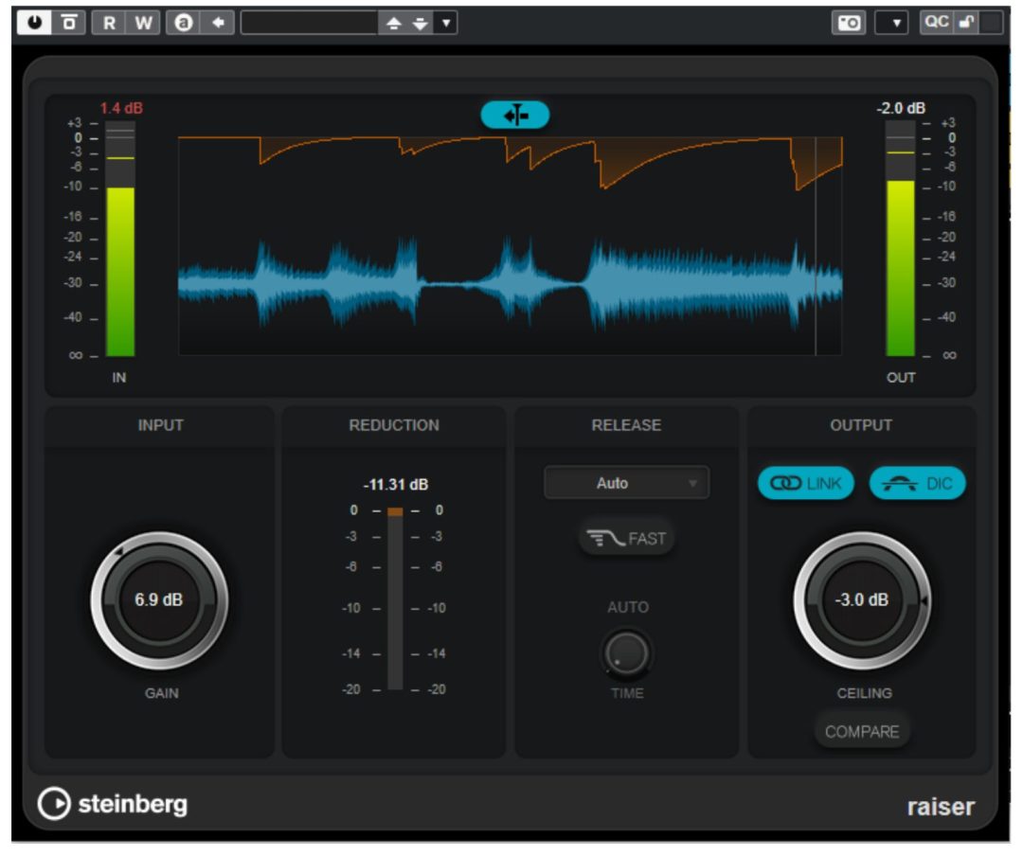1023x857 pixels.
Task: Click the INPUT section header
Action: click(160, 425)
